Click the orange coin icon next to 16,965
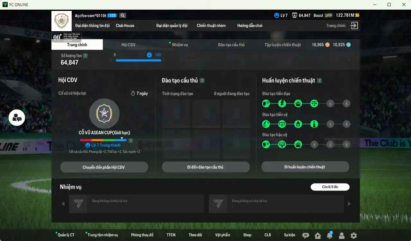The width and height of the screenshot is (411, 241). pos(327,45)
